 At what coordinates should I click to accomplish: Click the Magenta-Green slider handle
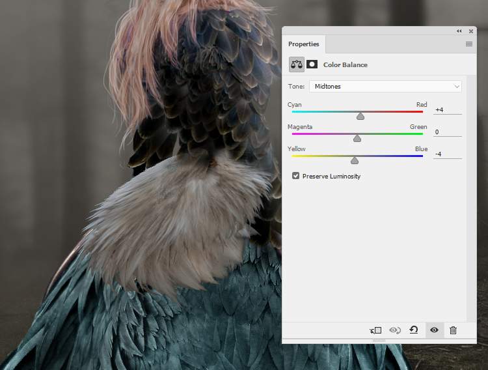pos(357,138)
